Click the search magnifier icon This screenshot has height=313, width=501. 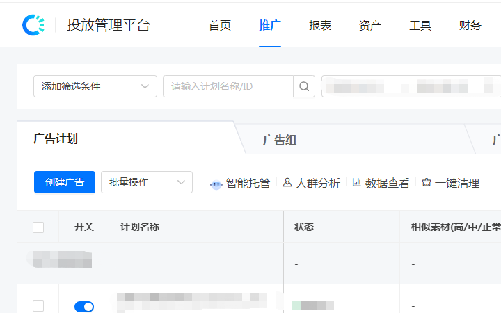pyautogui.click(x=304, y=86)
